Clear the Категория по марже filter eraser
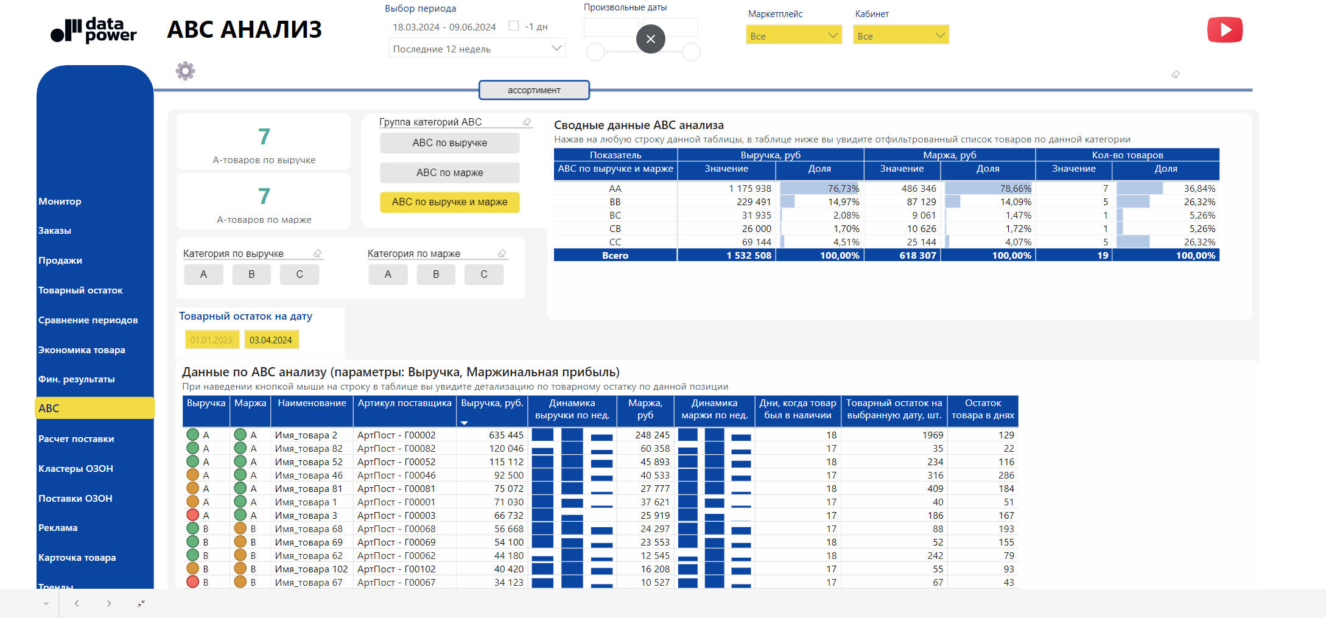Image resolution: width=1326 pixels, height=618 pixels. (502, 254)
